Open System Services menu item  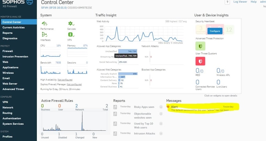(13, 124)
